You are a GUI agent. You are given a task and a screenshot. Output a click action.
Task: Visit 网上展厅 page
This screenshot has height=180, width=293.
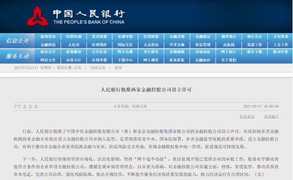point(229,52)
